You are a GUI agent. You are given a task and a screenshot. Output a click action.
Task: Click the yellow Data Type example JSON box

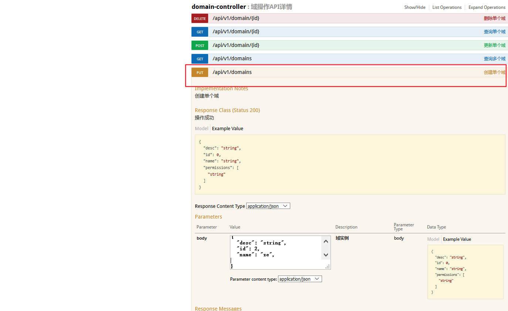pos(465,272)
